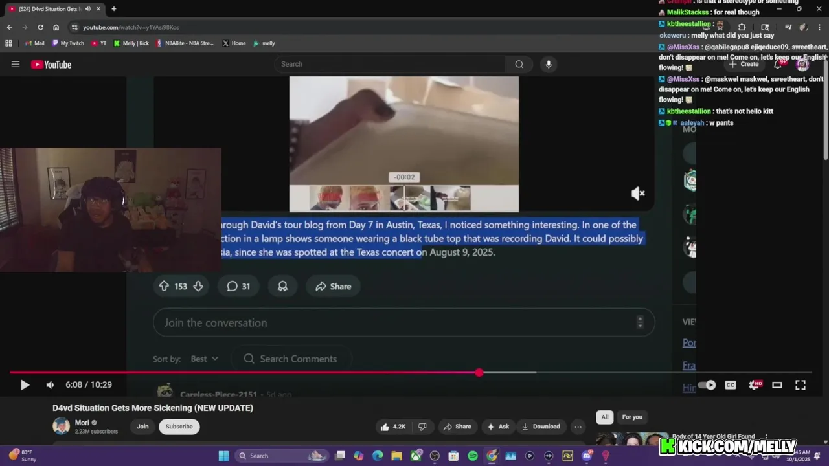Start voice search with the microphone
This screenshot has width=829, height=466.
click(x=549, y=64)
